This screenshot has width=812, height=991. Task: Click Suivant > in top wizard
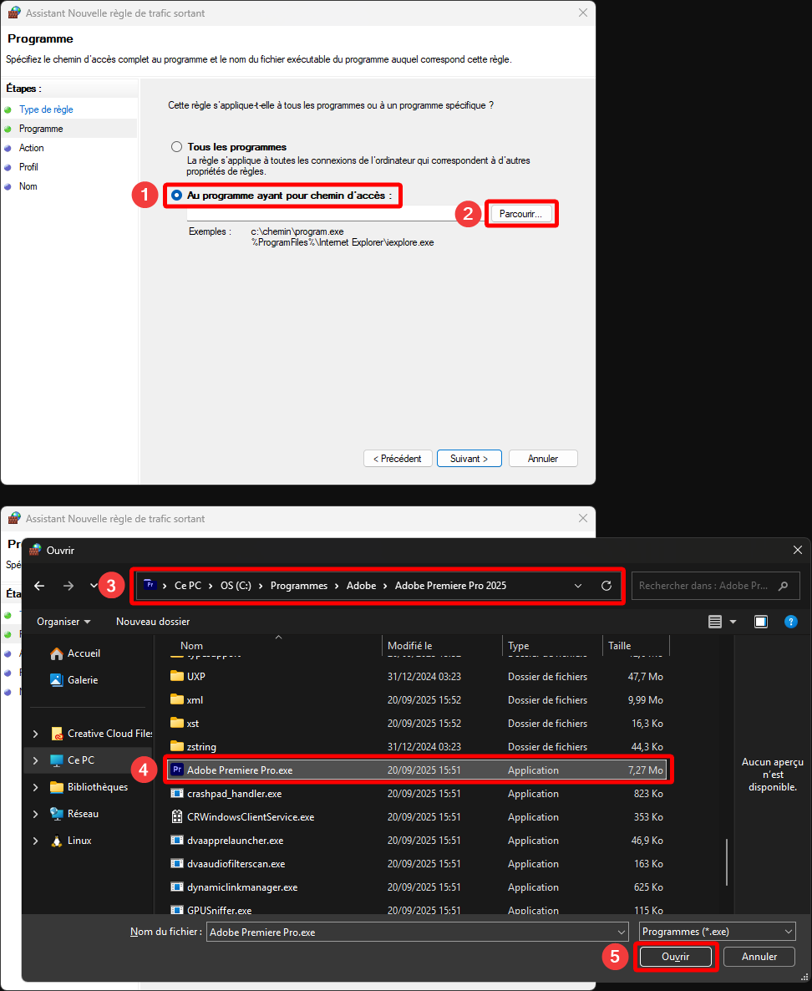(x=469, y=458)
